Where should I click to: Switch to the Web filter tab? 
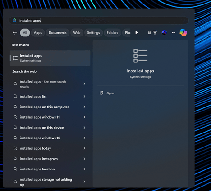[77, 33]
